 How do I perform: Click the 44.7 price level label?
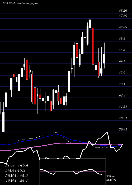tap(122, 61)
